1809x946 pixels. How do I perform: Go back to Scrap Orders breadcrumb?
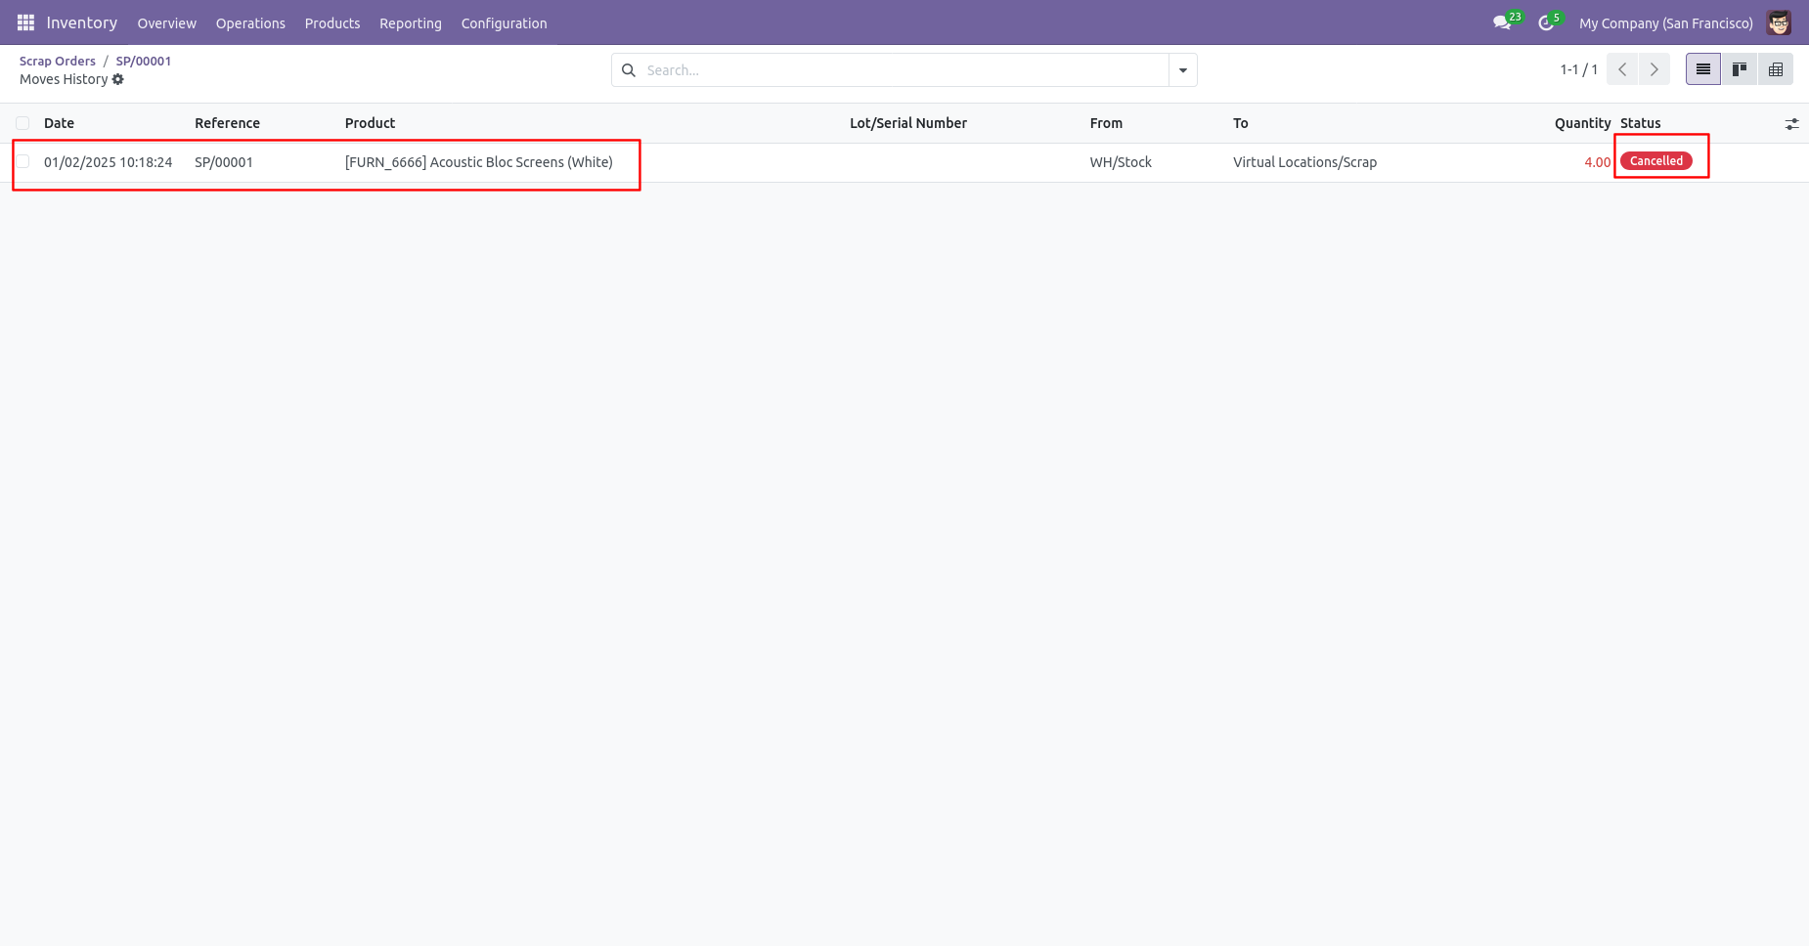pos(58,61)
